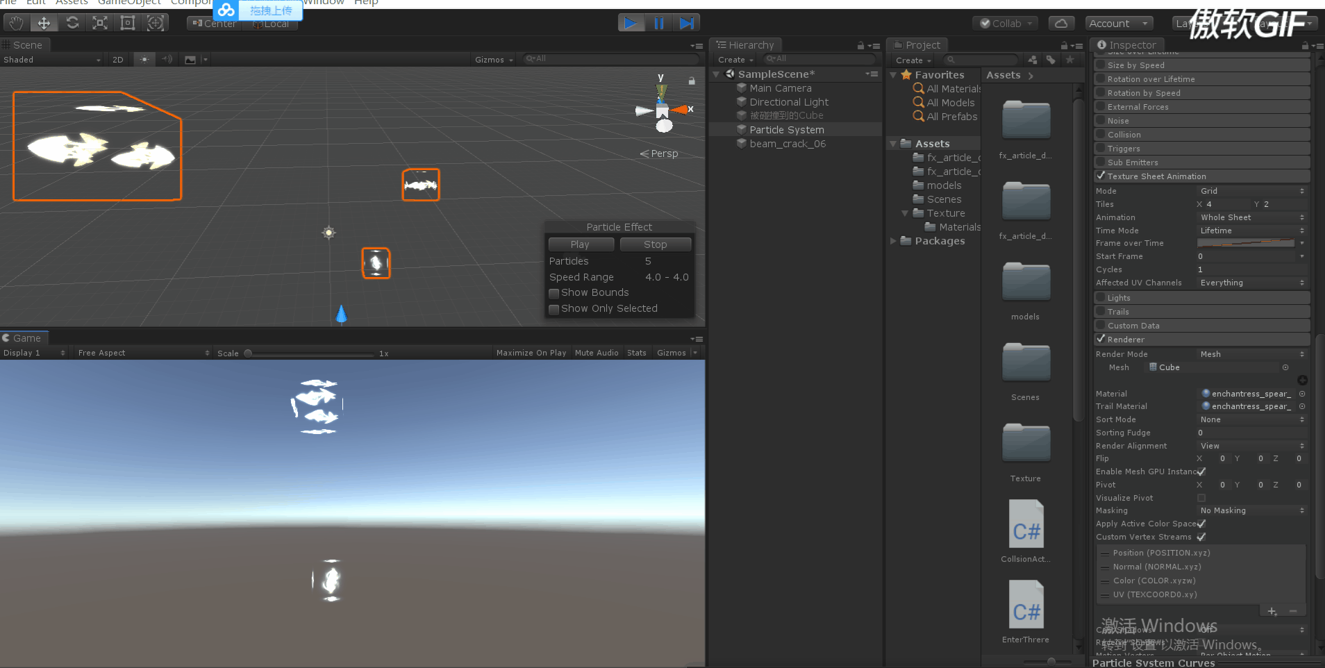
Task: Check Show Bounds in Particle Effect
Action: click(554, 293)
